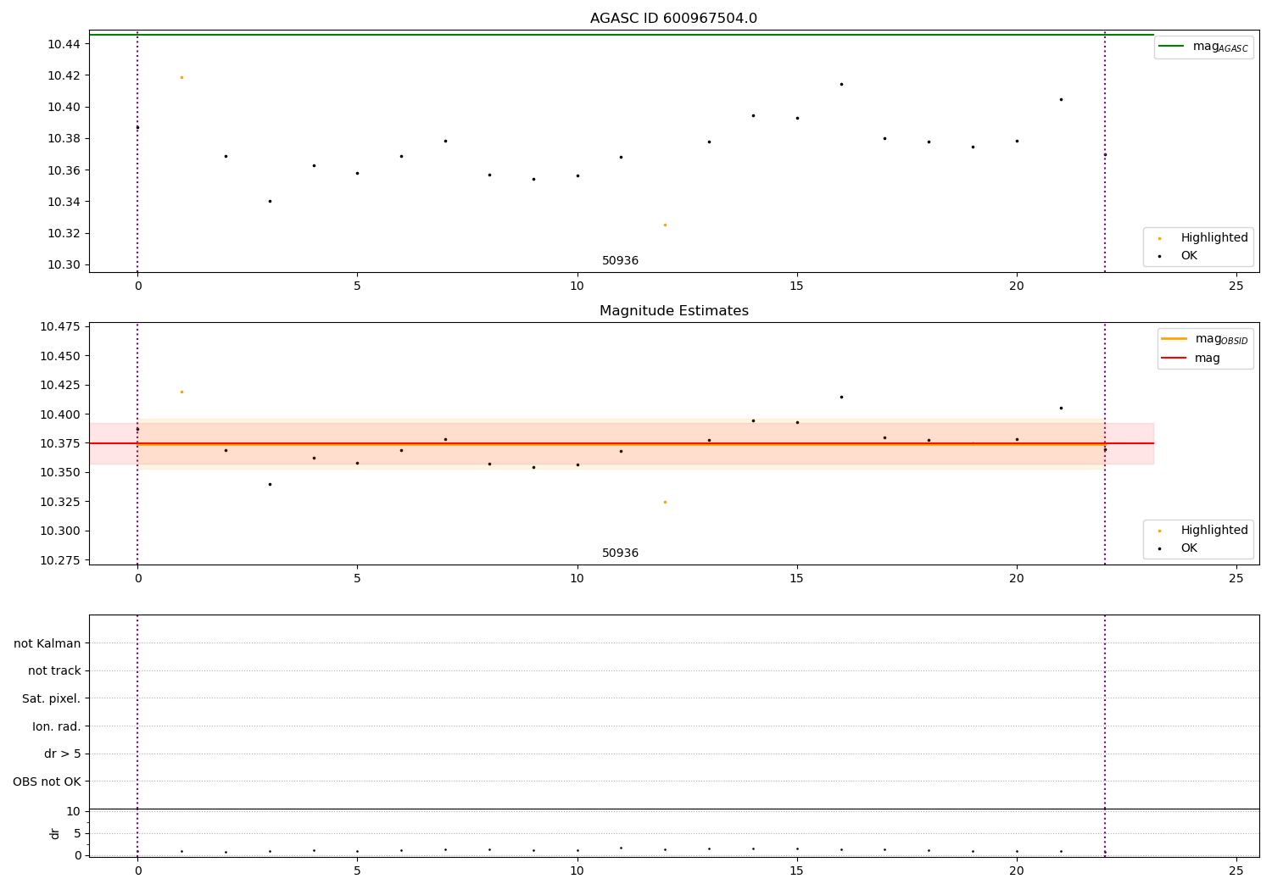Screen dimensions: 1272x890
Task: Click the red 'mag' legend entry
Action: coord(1191,358)
